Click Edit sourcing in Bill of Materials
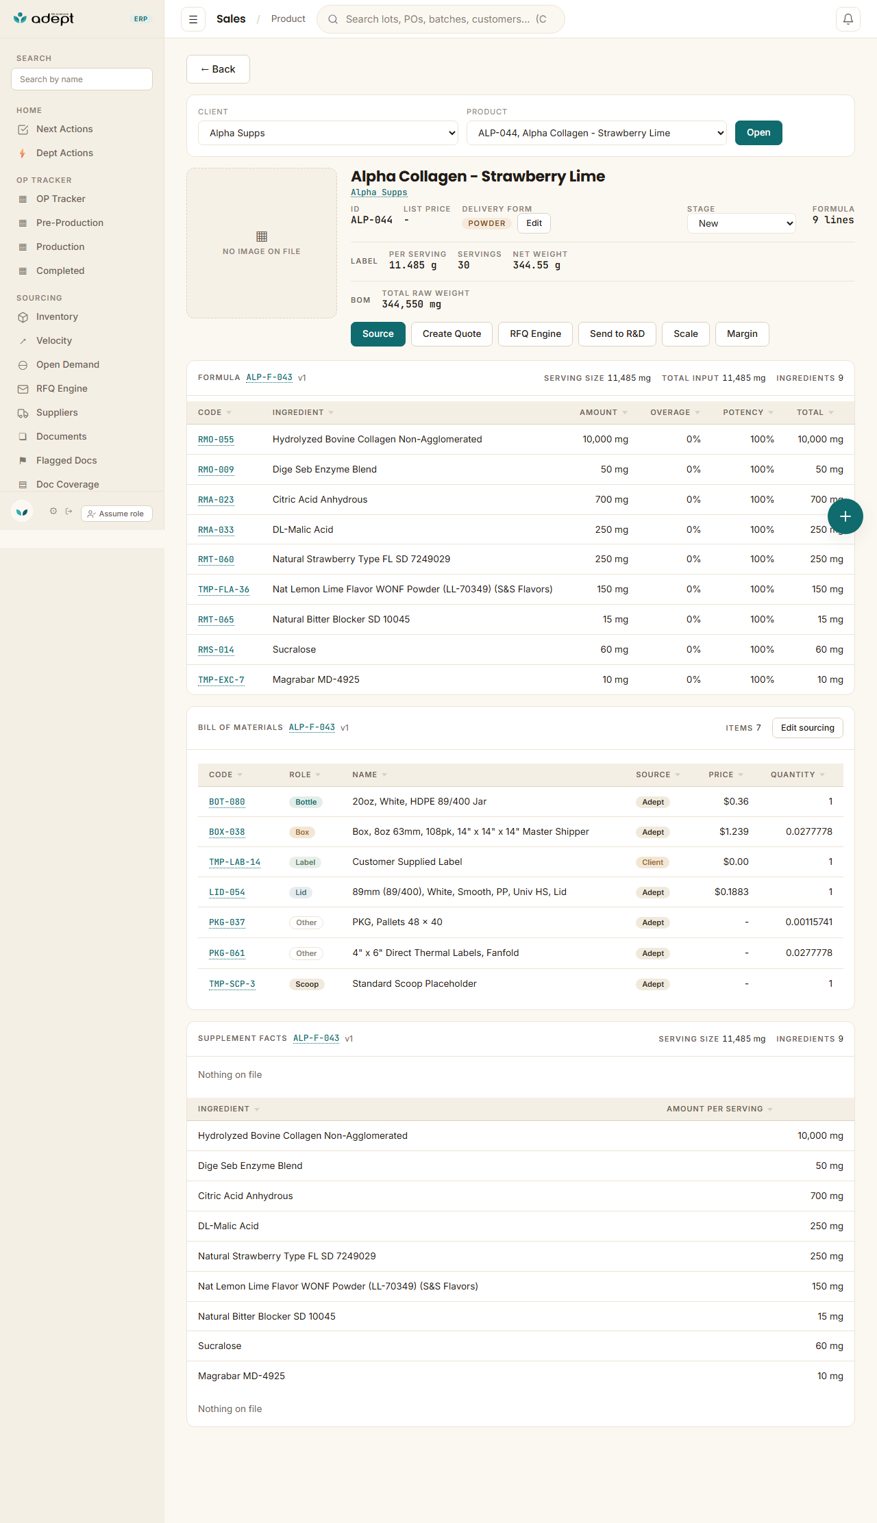 [x=808, y=728]
